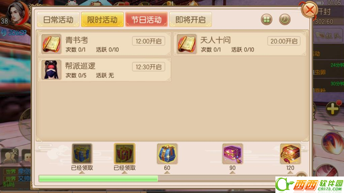The height and width of the screenshot is (193, 344).
Task: Claim the 60 activity blue chest
Action: point(167,154)
